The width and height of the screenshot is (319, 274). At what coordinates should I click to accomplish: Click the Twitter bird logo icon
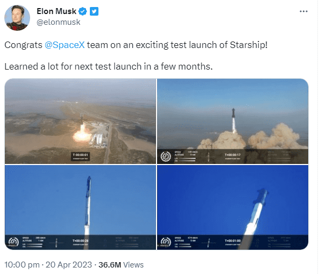(x=94, y=11)
